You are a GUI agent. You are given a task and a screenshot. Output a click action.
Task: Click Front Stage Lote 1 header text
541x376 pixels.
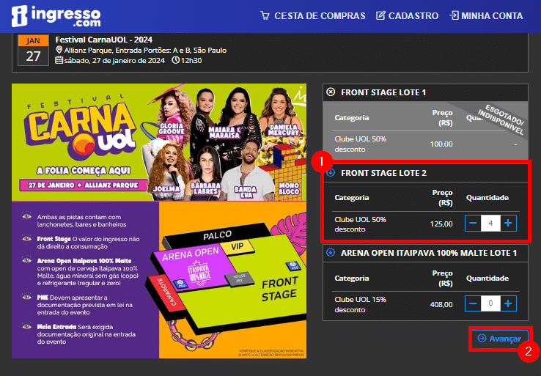pos(383,92)
